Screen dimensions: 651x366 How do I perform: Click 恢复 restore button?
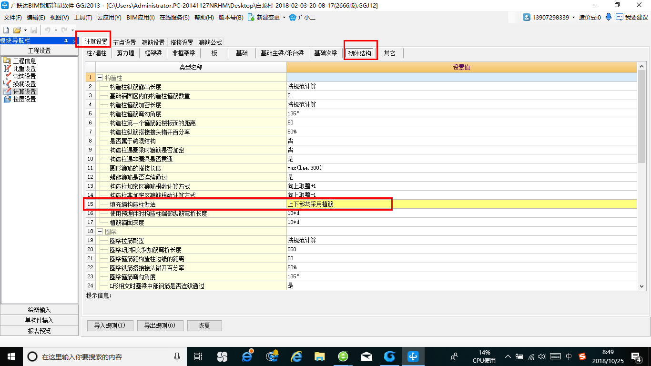click(x=204, y=325)
